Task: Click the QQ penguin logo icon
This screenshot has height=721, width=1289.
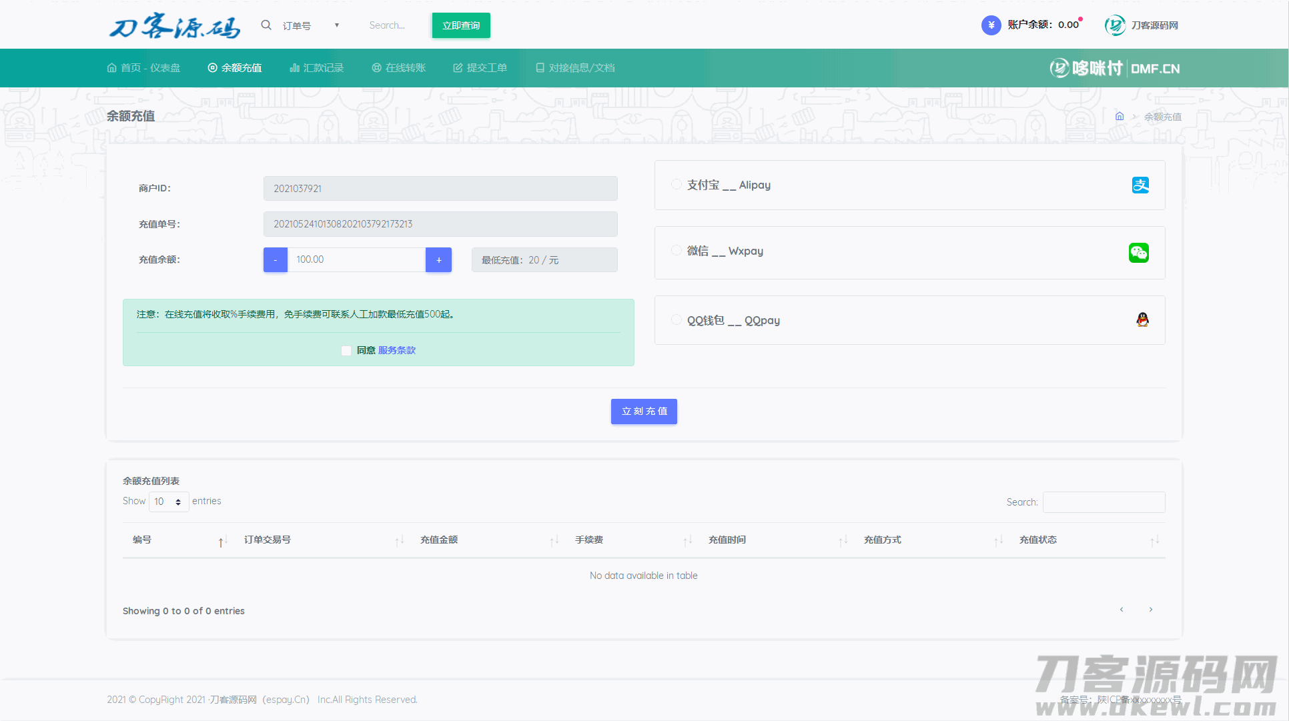Action: [1142, 320]
